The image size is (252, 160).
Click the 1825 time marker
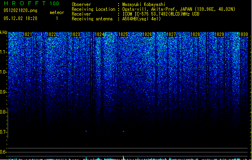(x=123, y=34)
